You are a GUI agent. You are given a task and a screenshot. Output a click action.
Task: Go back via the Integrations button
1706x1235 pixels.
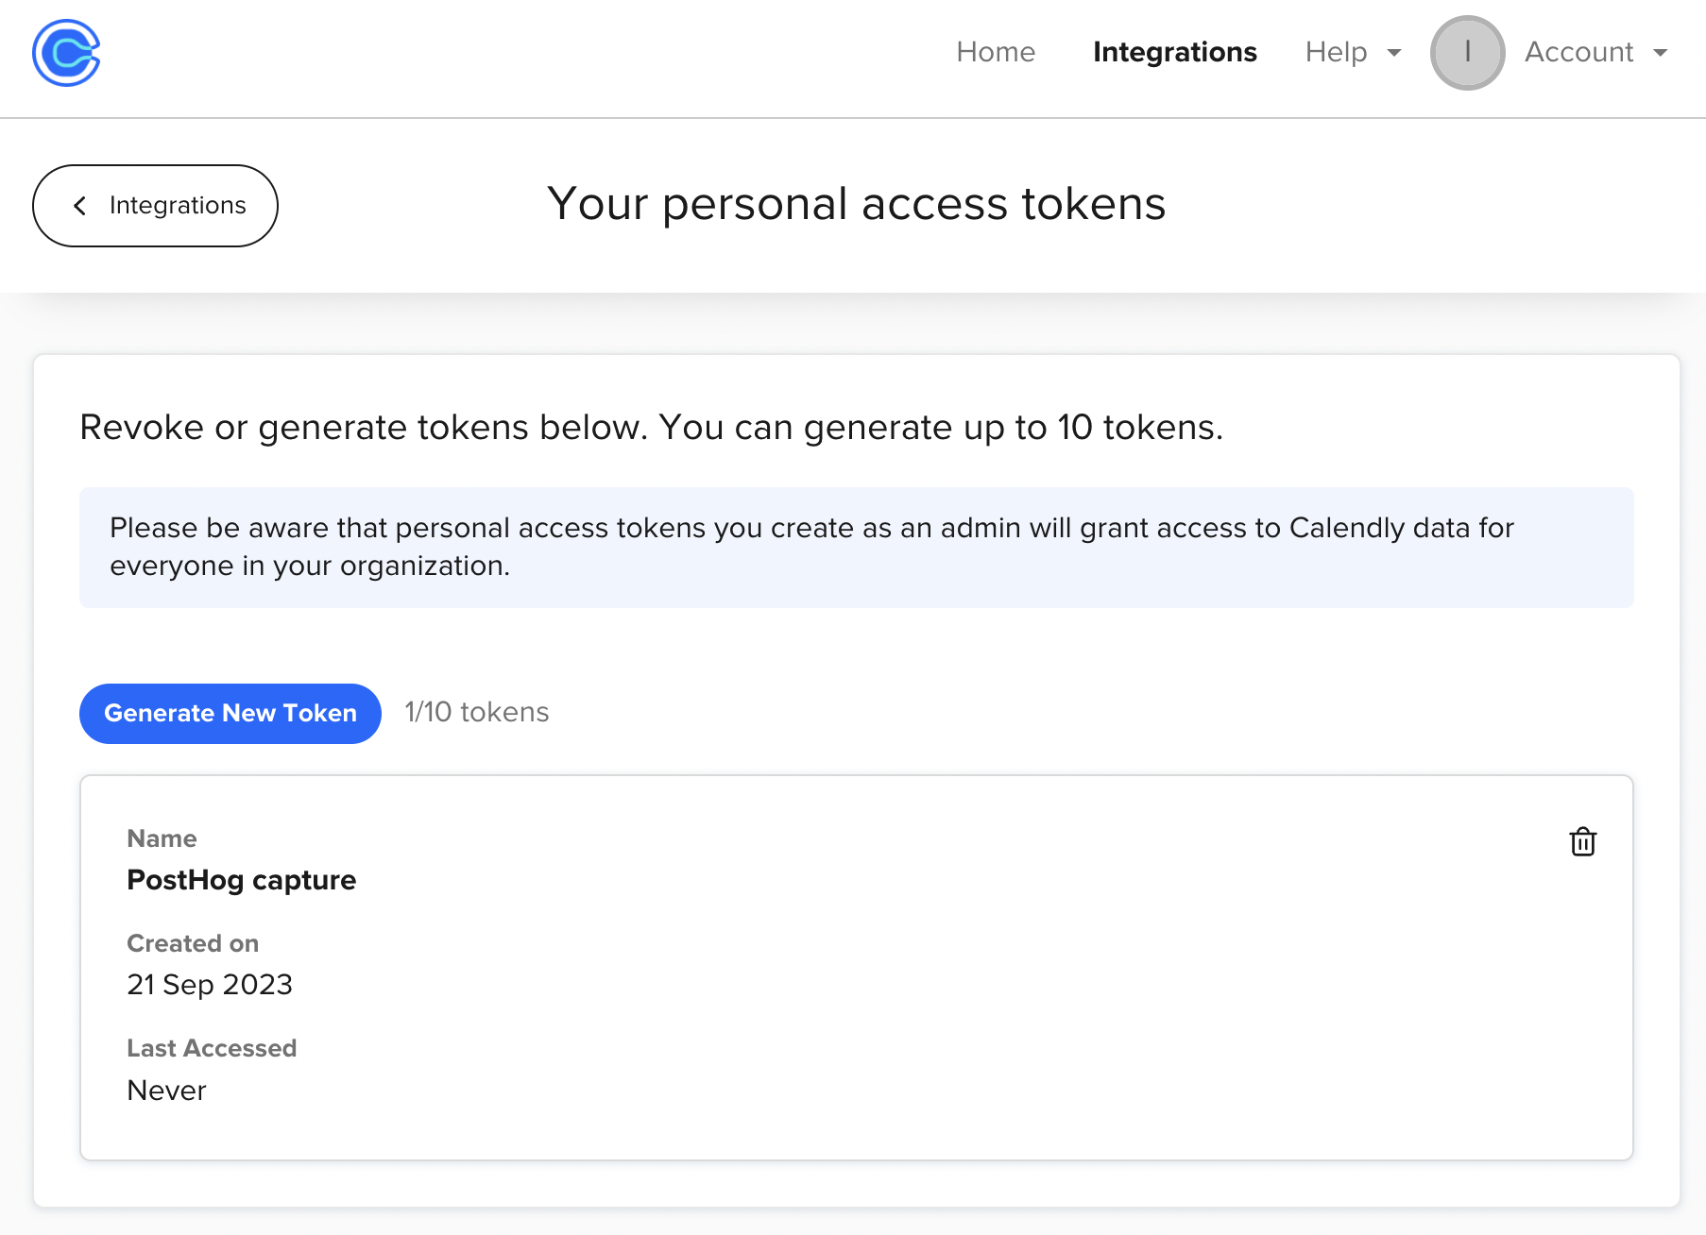[155, 205]
